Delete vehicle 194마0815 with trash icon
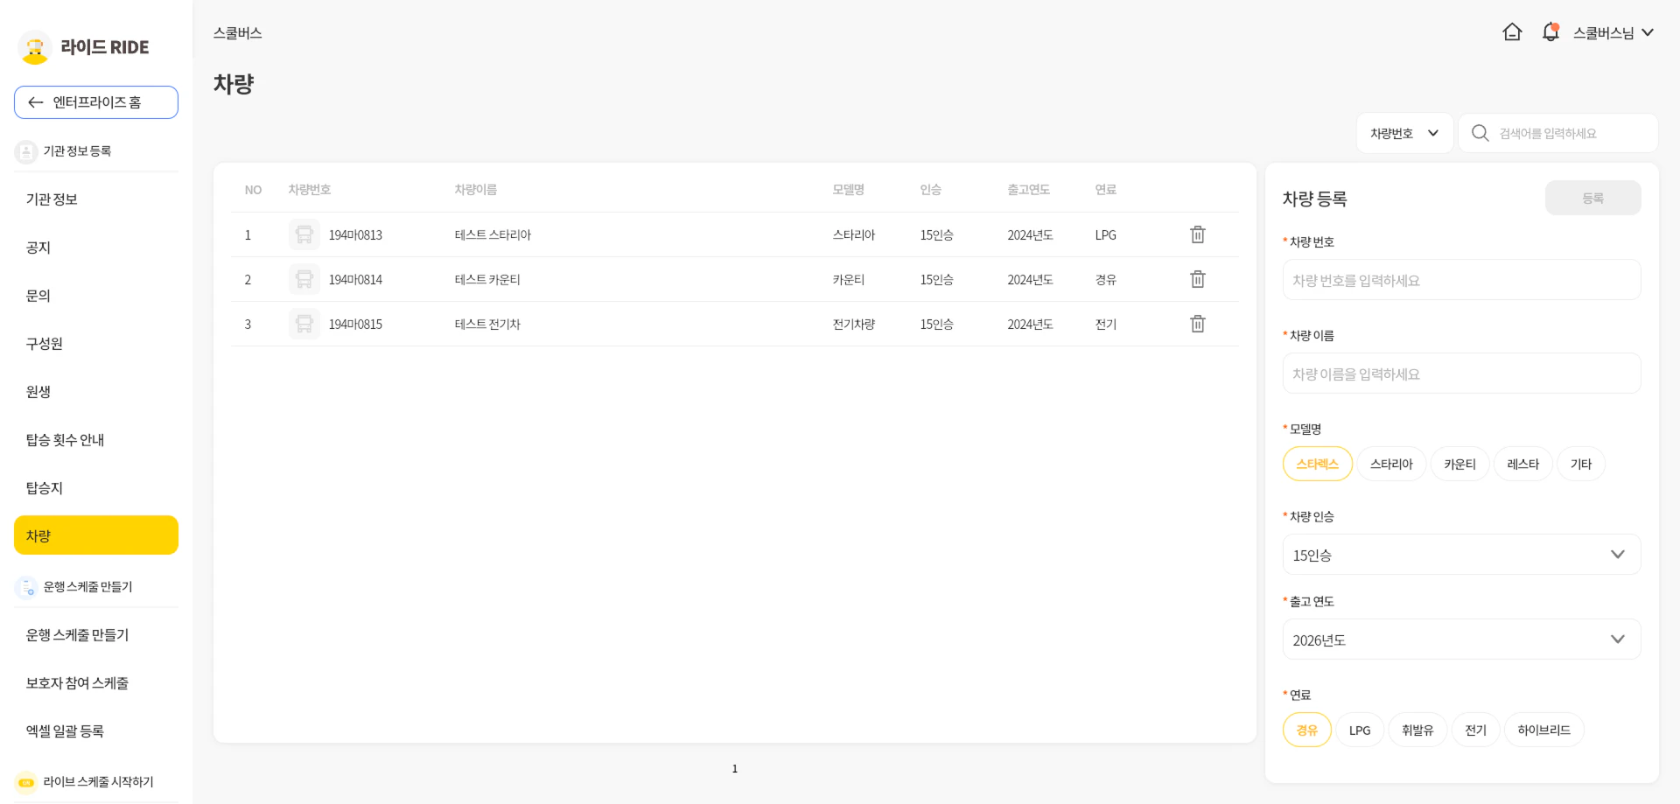This screenshot has height=804, width=1680. (x=1198, y=324)
